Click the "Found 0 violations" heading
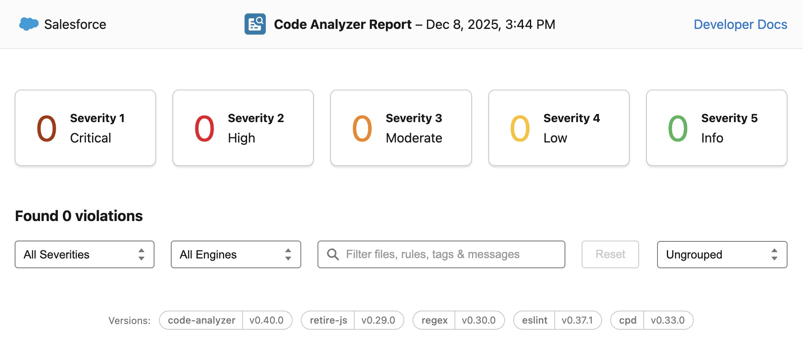The height and width of the screenshot is (346, 803). coord(79,216)
